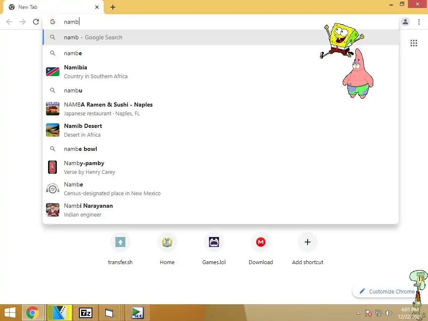Choose the 'nambu' search suggestion

tap(221, 90)
